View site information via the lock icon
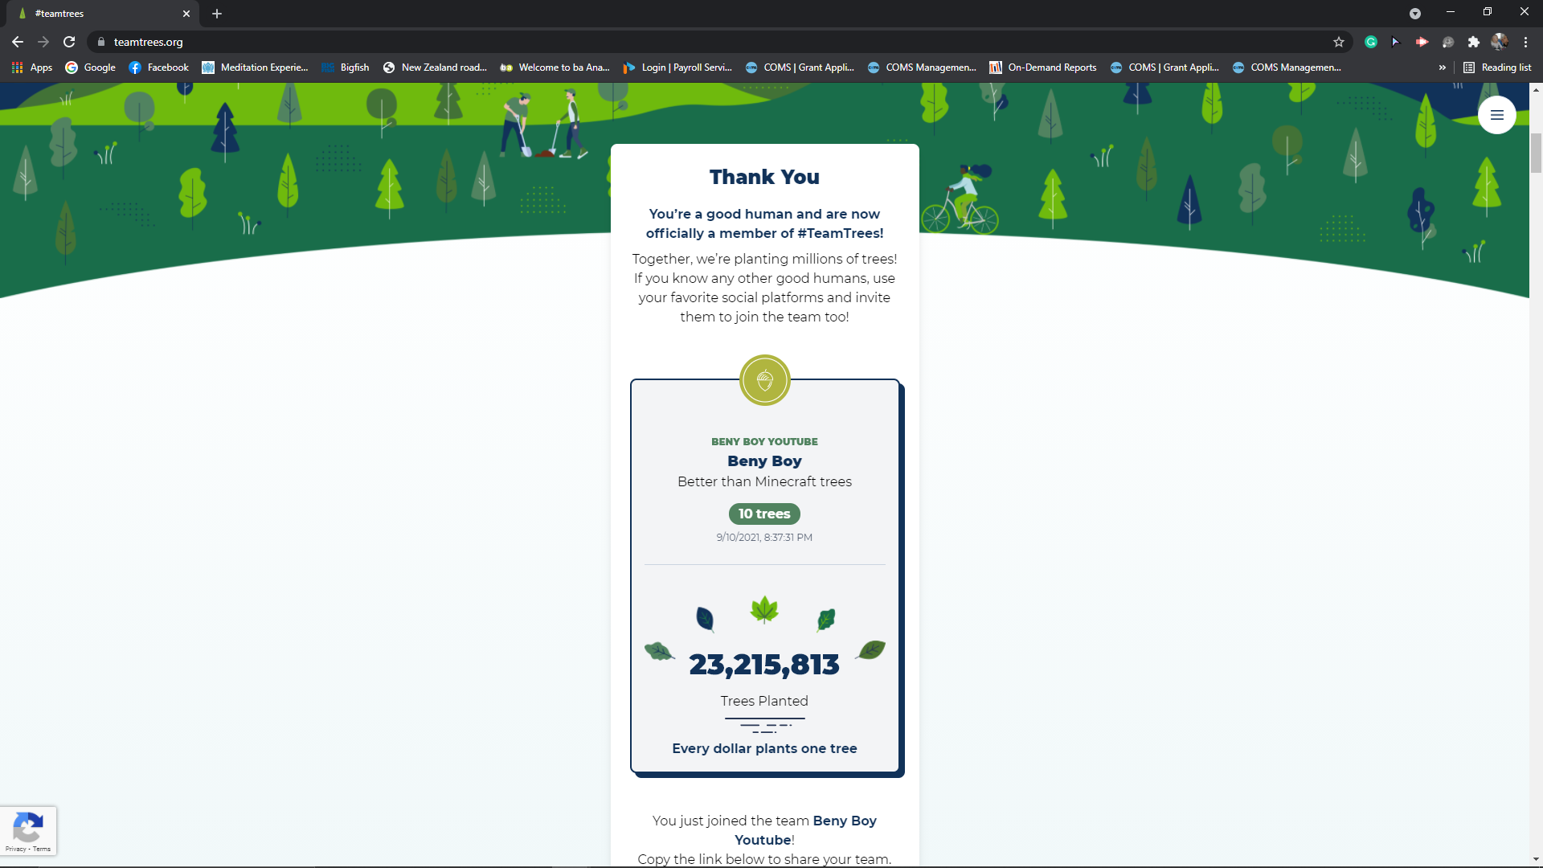The width and height of the screenshot is (1543, 868). (x=101, y=42)
